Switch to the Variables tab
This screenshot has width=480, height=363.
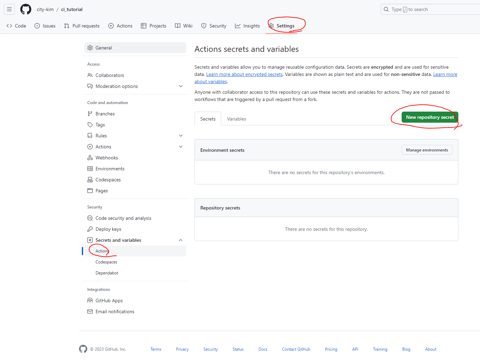click(x=236, y=119)
